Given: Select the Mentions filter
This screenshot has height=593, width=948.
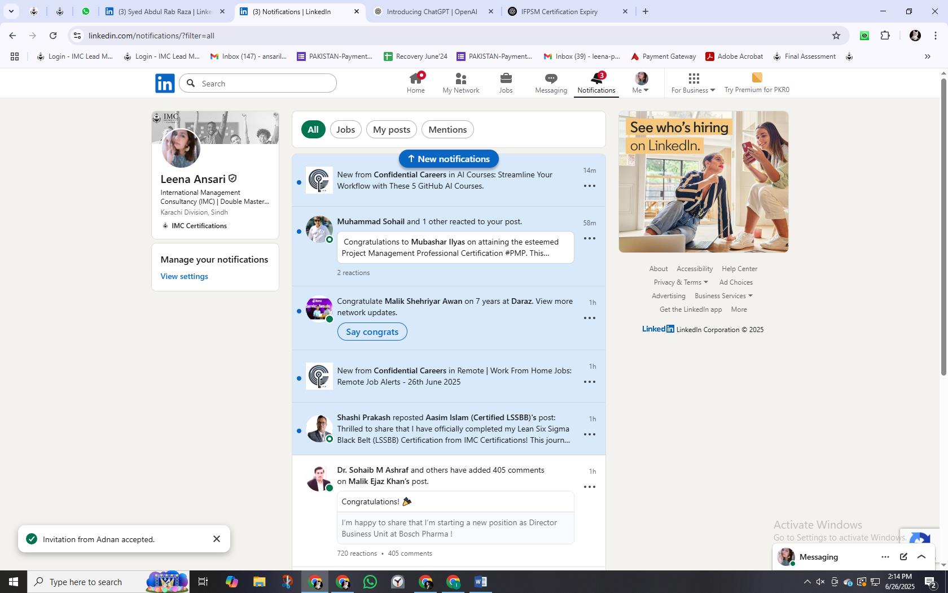Looking at the screenshot, I should tap(447, 129).
